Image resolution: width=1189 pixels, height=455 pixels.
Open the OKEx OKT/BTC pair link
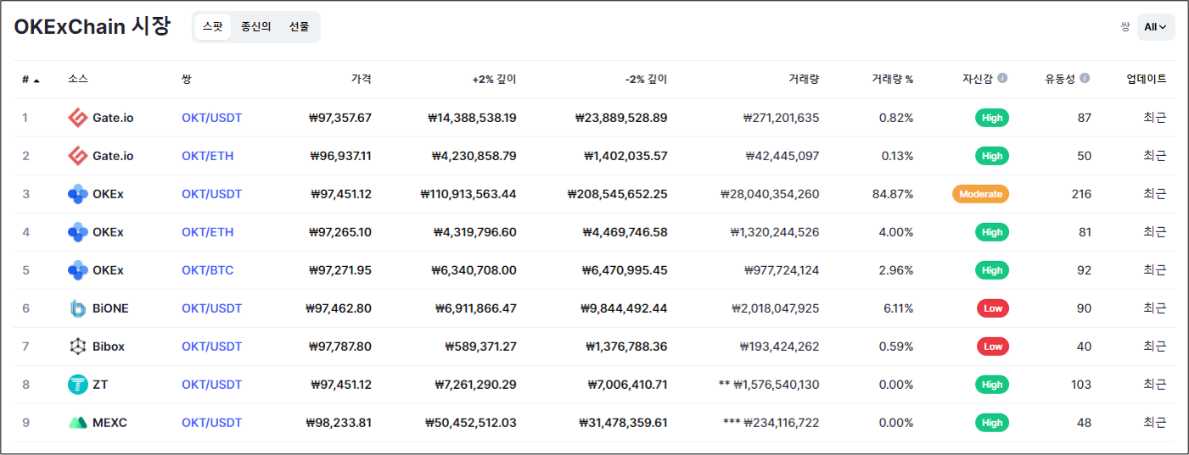[x=207, y=270]
